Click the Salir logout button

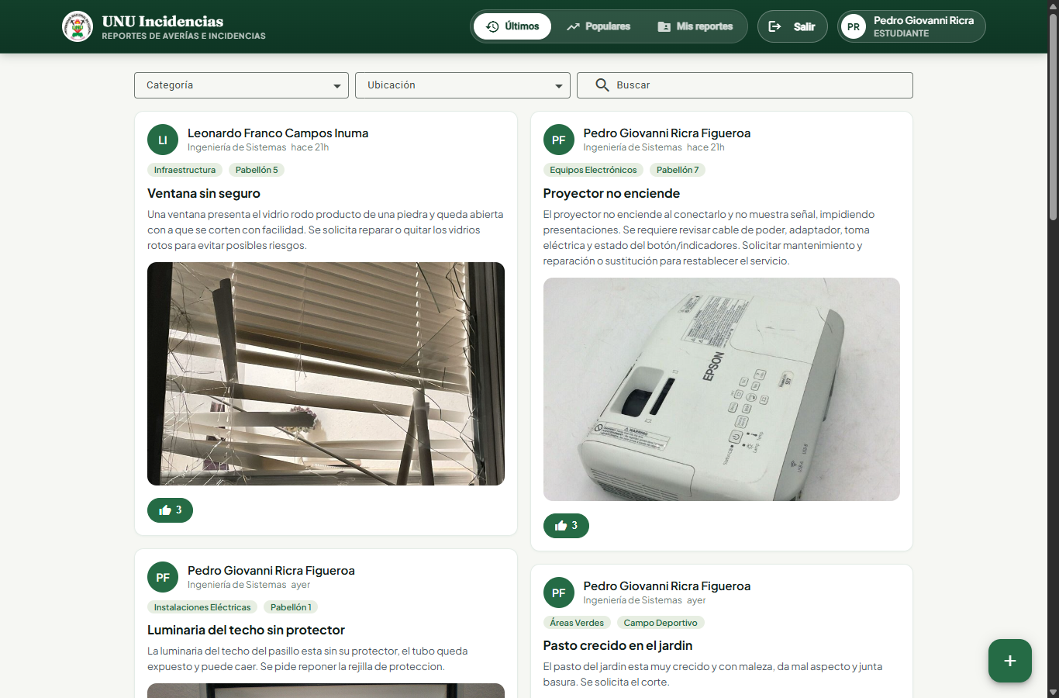[792, 26]
